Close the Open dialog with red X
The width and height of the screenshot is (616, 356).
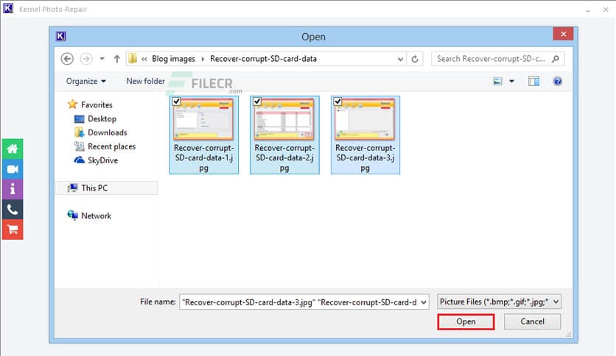[x=563, y=34]
